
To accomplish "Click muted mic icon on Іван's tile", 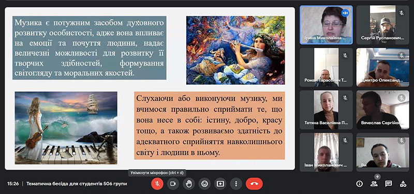I will coord(345,140).
